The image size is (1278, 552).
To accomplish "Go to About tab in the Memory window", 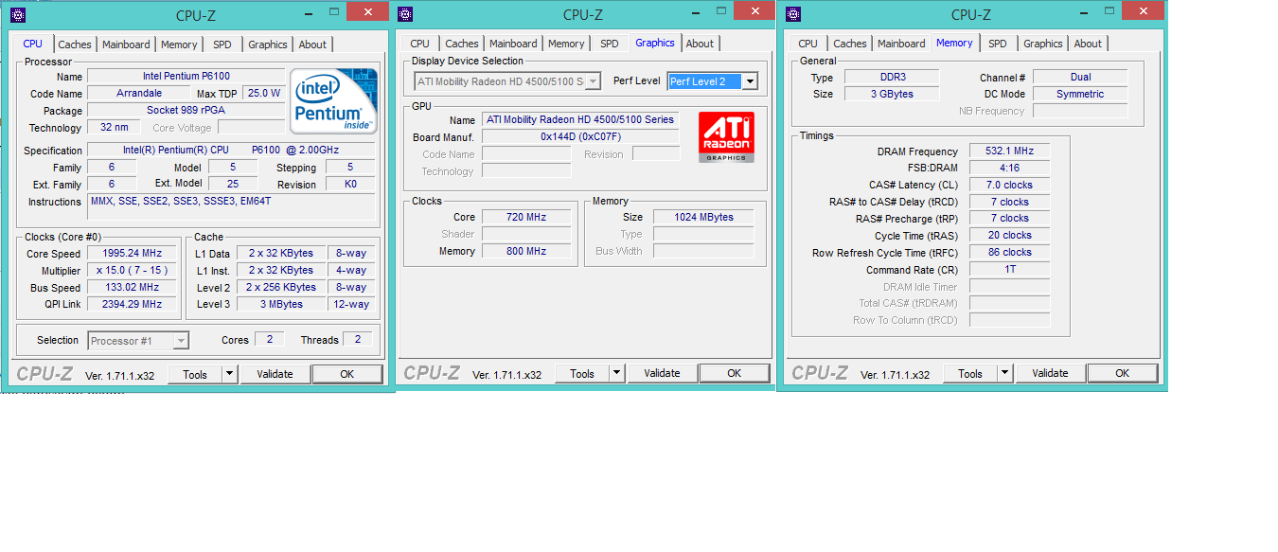I will tap(1088, 44).
